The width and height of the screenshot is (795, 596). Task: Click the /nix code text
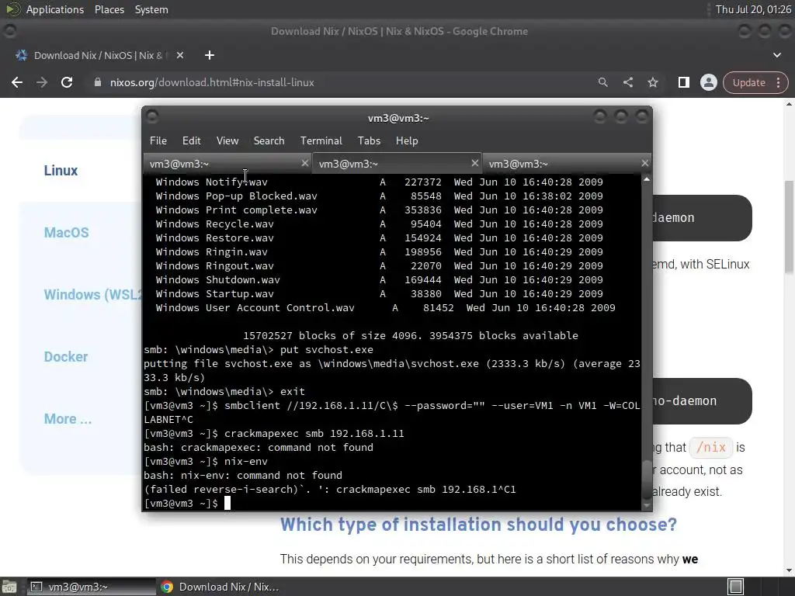[711, 448]
